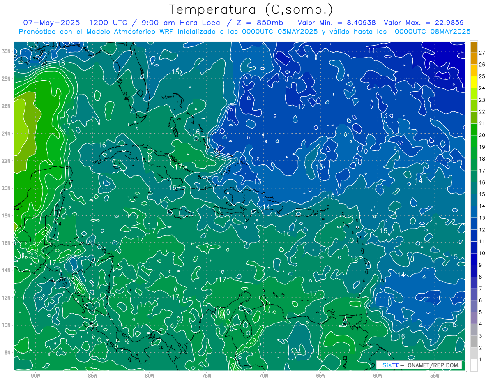The height and width of the screenshot is (381, 493).
Task: Click the "1200 UTC" time label
Action: [108, 23]
